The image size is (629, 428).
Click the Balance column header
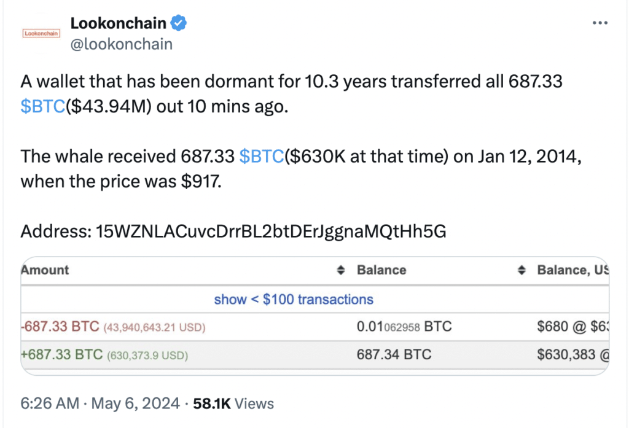[381, 270]
